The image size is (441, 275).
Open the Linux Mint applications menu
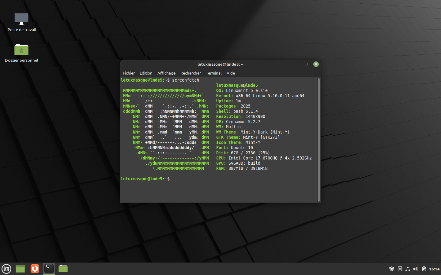[x=6, y=269]
